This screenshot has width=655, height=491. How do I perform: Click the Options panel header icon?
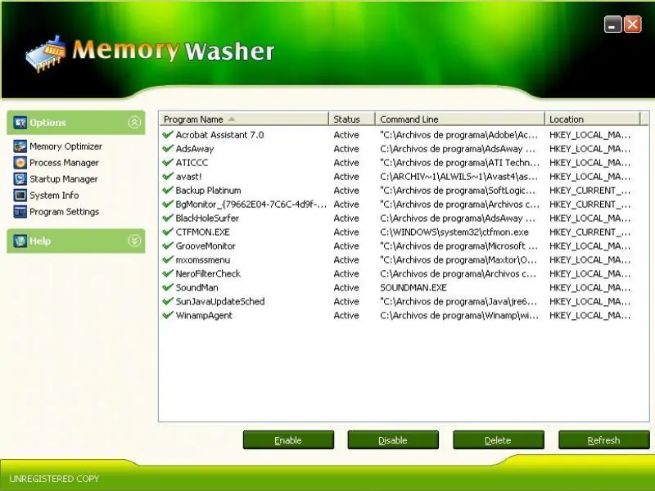pos(20,122)
